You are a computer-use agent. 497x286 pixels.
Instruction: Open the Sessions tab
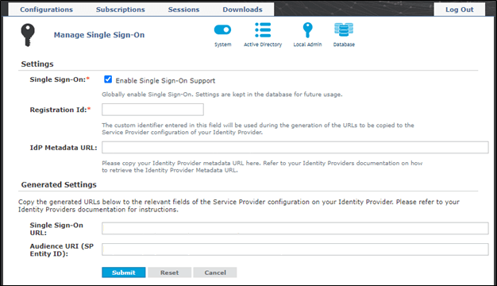[x=183, y=10]
